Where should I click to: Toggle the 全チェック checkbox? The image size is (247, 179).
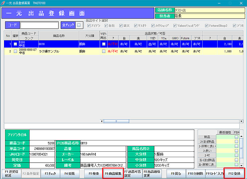(79, 25)
